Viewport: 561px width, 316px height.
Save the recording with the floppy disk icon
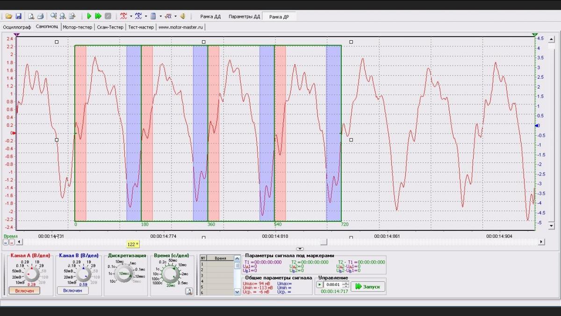pos(19,16)
